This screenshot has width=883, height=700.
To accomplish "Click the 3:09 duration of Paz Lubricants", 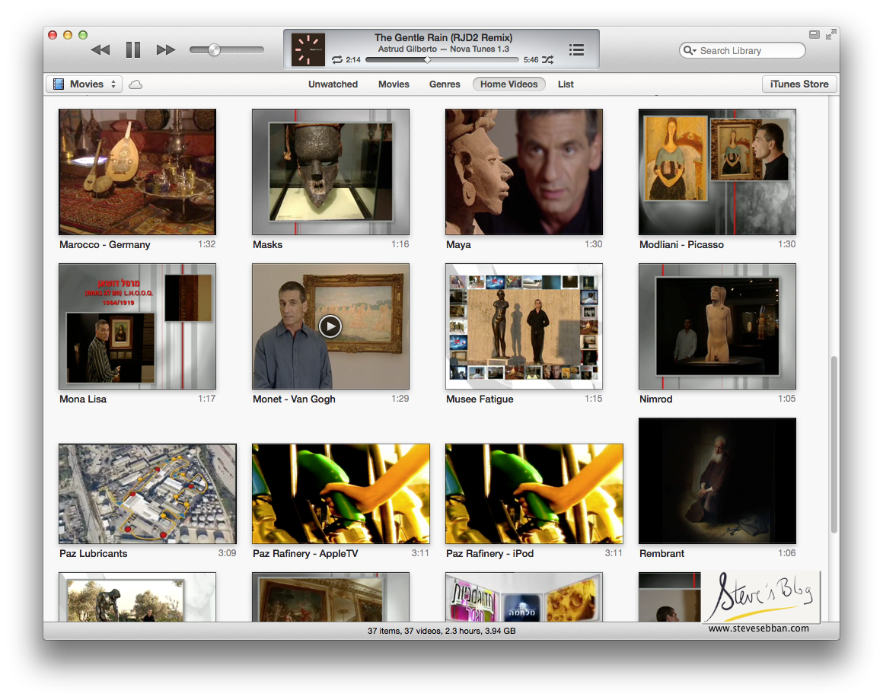I will point(227,553).
